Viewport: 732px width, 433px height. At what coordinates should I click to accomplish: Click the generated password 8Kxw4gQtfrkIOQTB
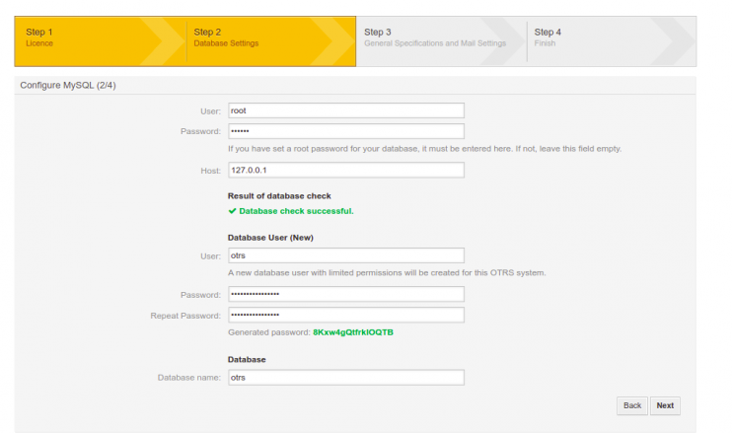[x=352, y=332]
